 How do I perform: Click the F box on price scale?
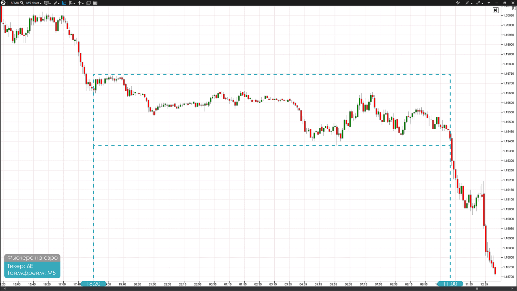514,8
